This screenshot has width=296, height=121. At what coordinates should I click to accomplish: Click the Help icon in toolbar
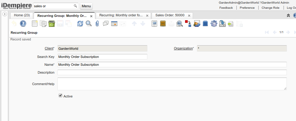pyautogui.click(x=23, y=24)
